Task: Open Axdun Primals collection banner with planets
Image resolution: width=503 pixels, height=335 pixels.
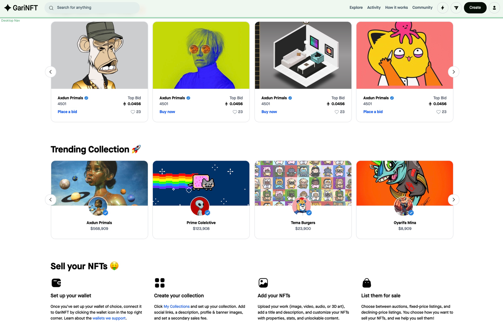Action: (x=100, y=183)
